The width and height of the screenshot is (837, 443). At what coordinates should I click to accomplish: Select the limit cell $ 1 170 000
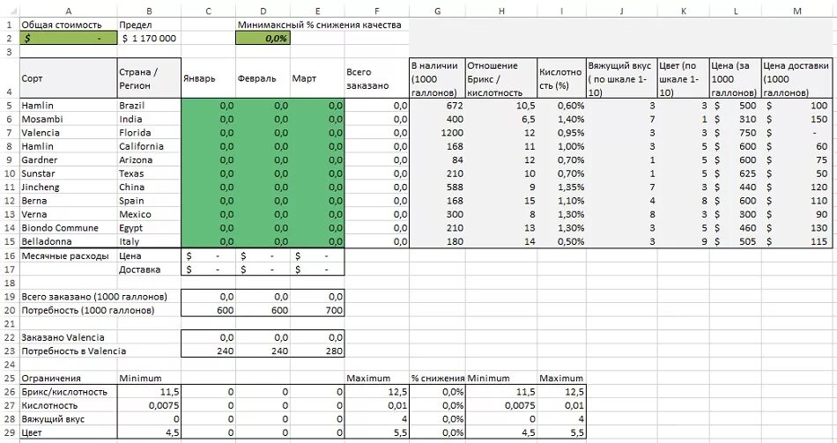tap(149, 38)
